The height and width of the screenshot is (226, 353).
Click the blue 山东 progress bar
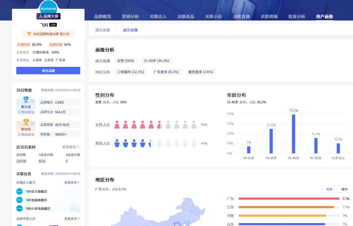(282, 224)
